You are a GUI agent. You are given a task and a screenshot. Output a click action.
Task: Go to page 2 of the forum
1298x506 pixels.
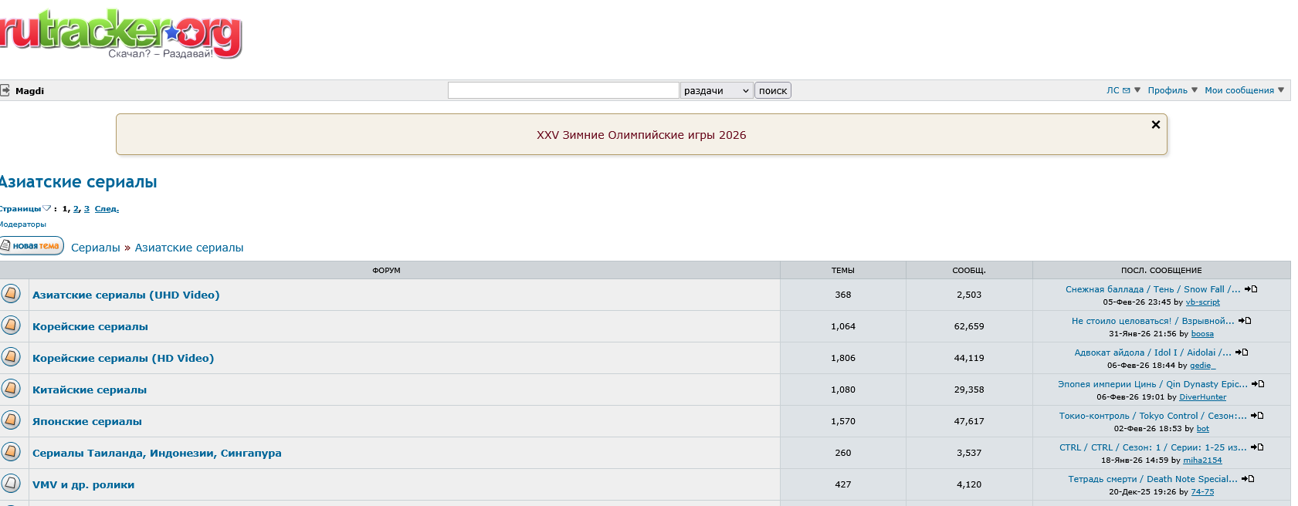tap(76, 209)
